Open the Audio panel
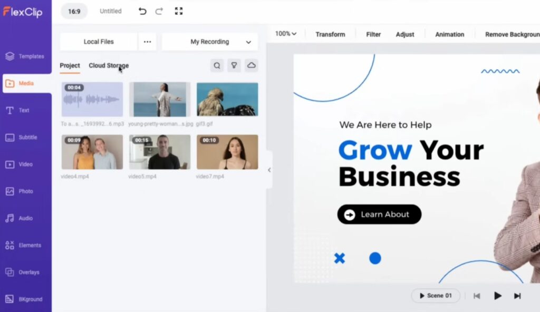 tap(25, 217)
